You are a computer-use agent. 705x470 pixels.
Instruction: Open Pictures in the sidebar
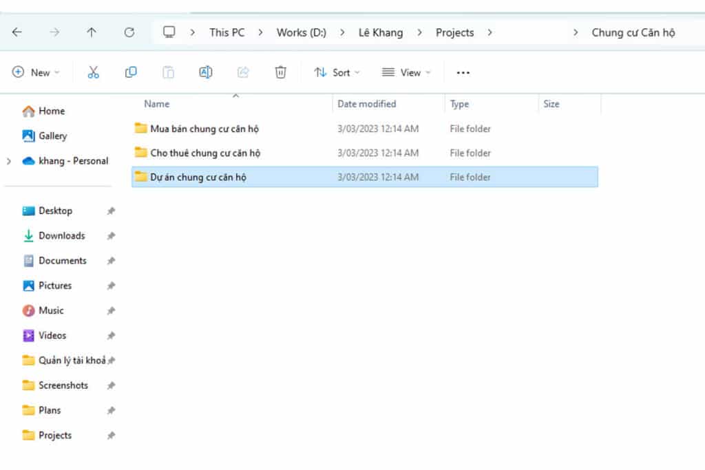pos(47,286)
